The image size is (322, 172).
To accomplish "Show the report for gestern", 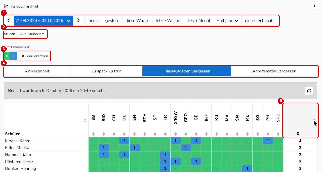I will pos(112,20).
